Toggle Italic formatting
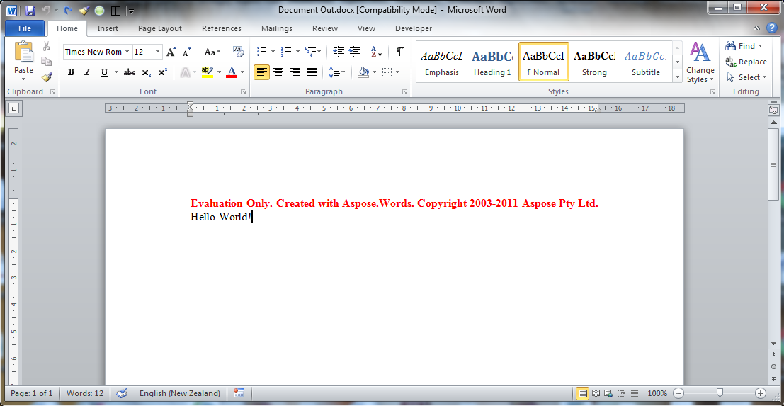784x406 pixels. pyautogui.click(x=87, y=72)
